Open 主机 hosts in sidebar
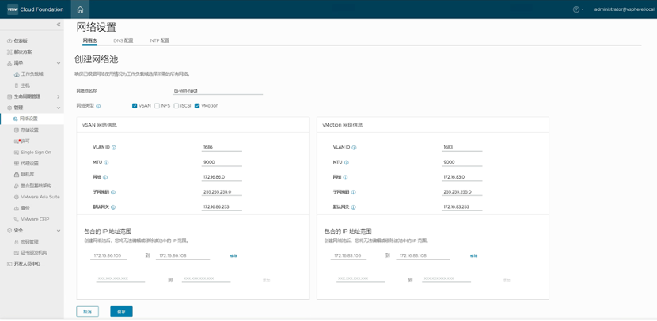This screenshot has height=321, width=657. click(x=25, y=85)
